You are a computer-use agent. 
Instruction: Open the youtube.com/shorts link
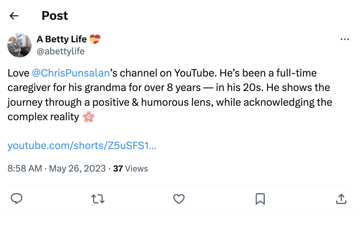(82, 145)
